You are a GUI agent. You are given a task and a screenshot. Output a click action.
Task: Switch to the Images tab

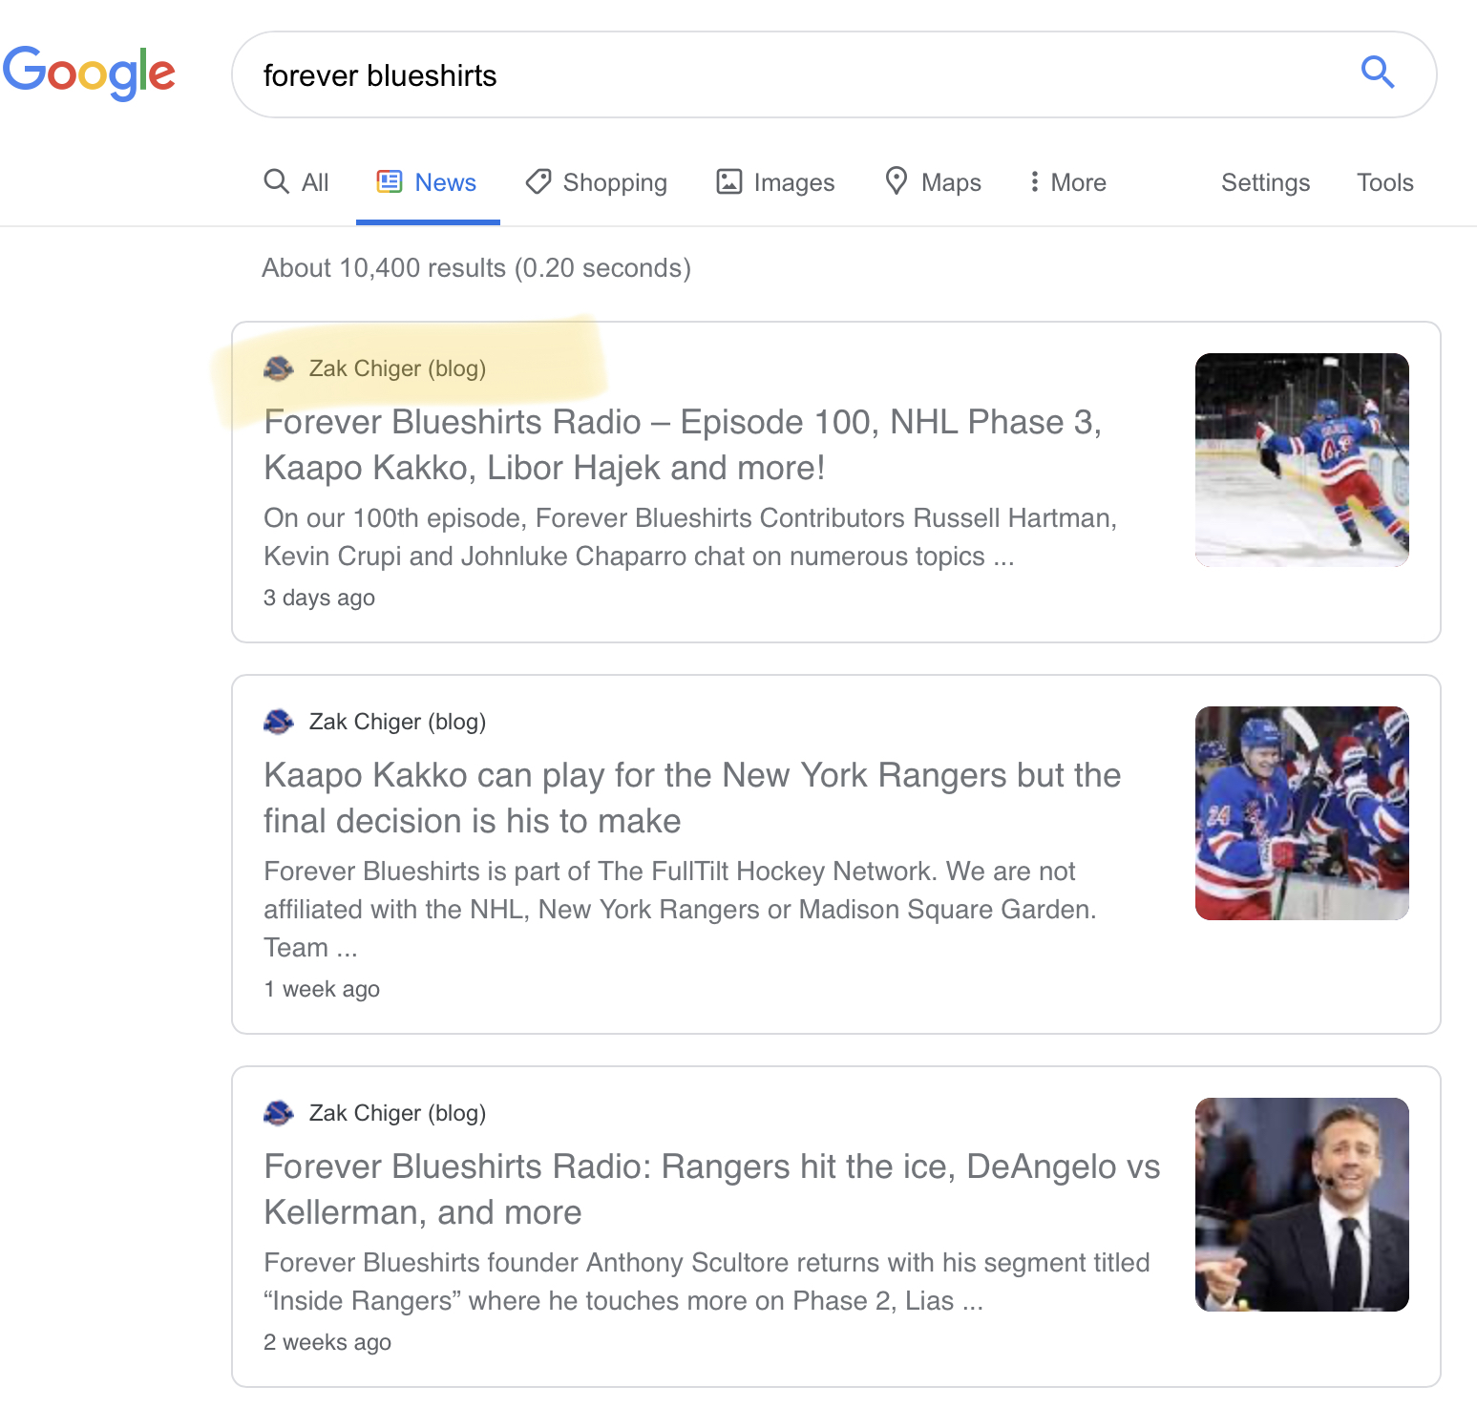[x=775, y=182]
